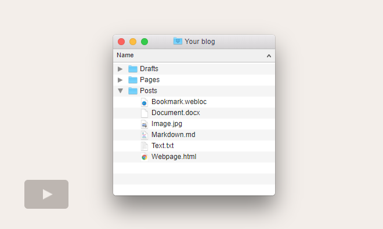The image size is (383, 229).
Task: Click the Markdown.md file icon
Action: [x=144, y=135]
